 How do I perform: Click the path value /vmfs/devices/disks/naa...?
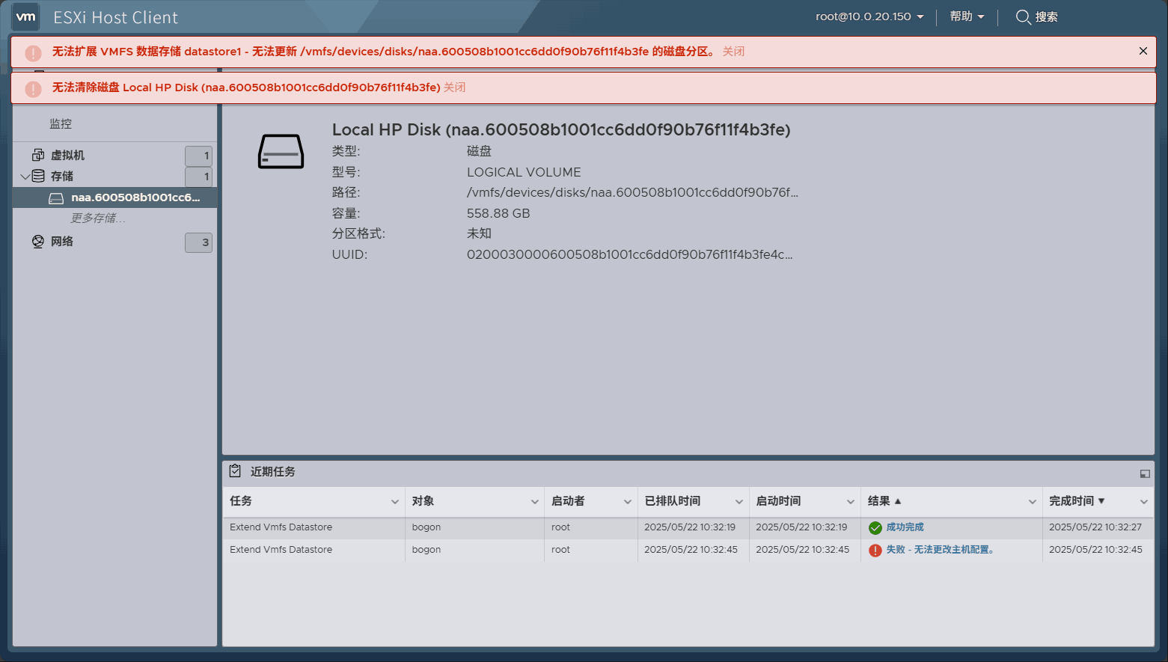[x=632, y=192]
